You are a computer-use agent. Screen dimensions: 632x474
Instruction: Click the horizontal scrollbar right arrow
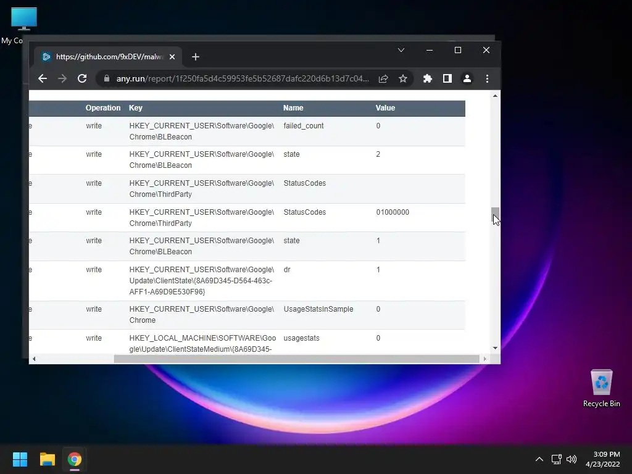pos(485,359)
